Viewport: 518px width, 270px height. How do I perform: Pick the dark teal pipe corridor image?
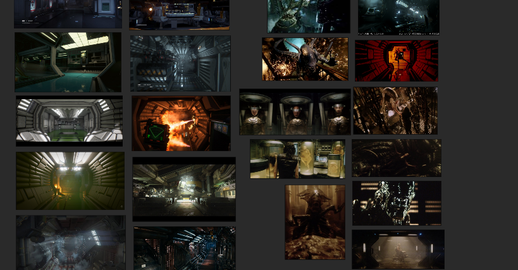tap(185, 249)
